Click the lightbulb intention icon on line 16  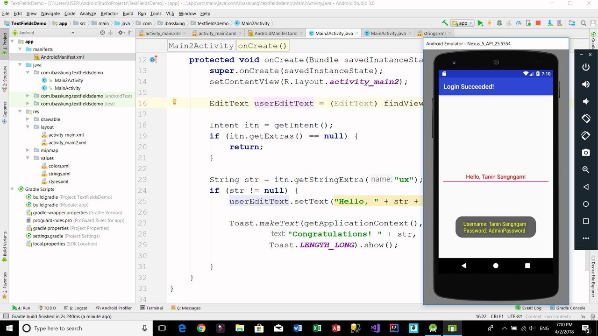click(x=174, y=102)
